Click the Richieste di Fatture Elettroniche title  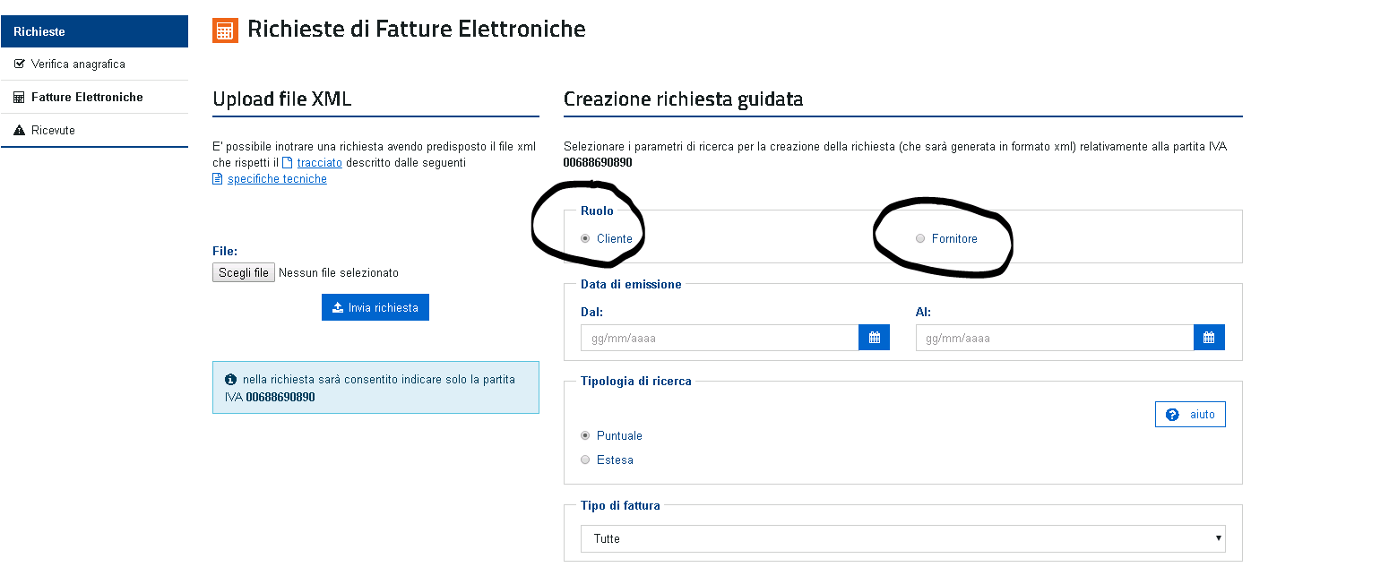pos(417,29)
